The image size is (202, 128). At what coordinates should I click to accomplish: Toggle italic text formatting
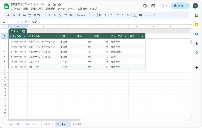117,15
